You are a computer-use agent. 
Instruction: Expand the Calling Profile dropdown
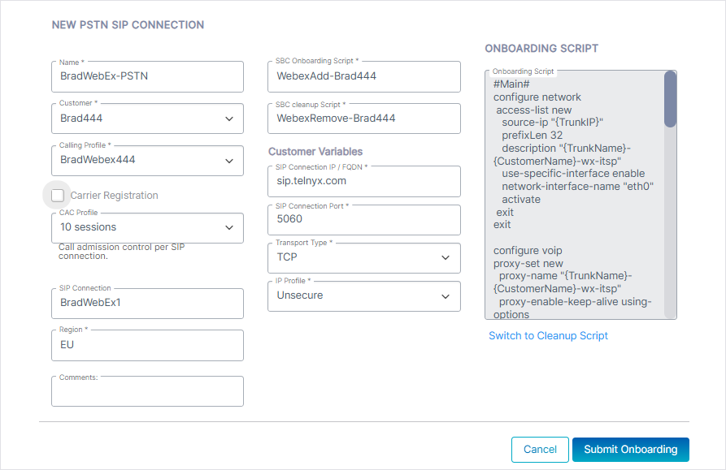147,160
